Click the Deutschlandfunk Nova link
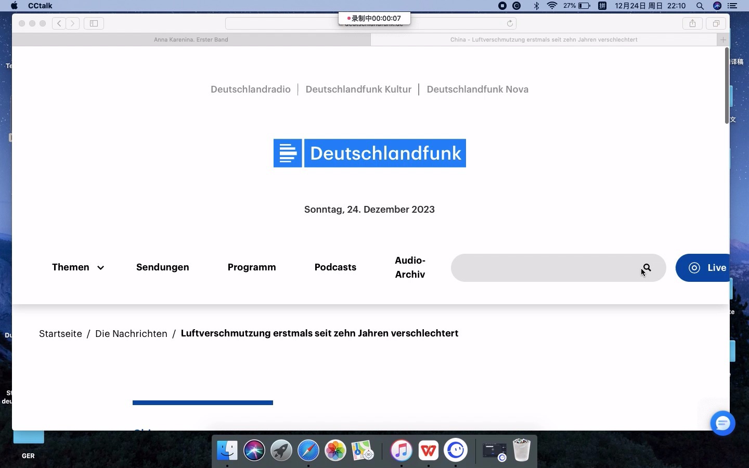Image resolution: width=749 pixels, height=468 pixels. click(x=477, y=89)
